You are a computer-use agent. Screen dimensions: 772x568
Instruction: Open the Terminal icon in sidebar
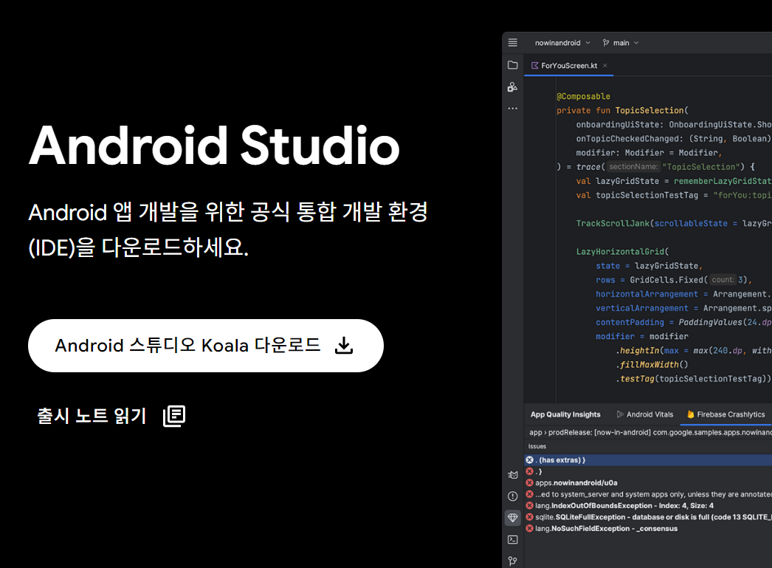click(512, 539)
